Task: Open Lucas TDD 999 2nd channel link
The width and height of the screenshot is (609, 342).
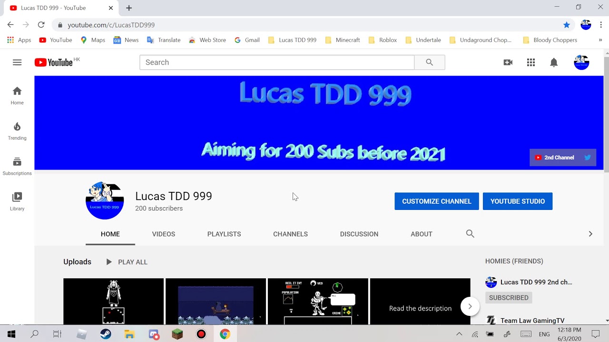Action: [536, 282]
